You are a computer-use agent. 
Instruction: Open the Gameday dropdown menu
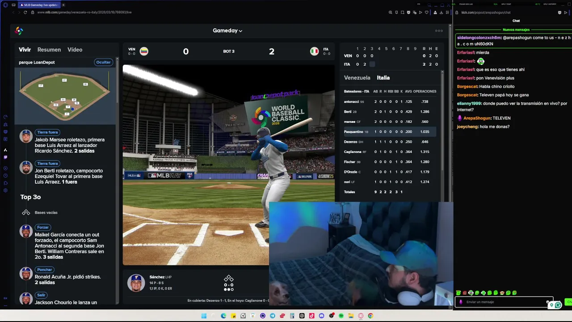point(227,31)
